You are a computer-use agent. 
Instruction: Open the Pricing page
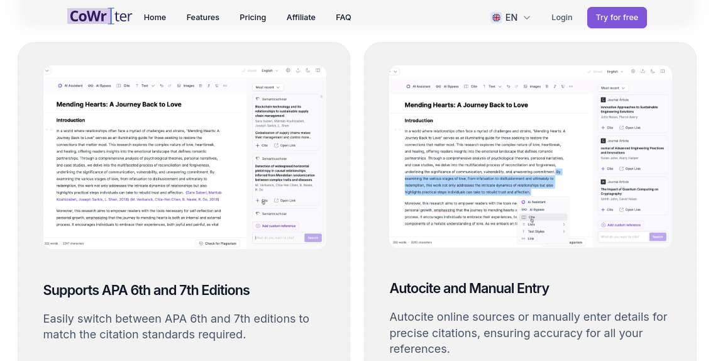253,18
